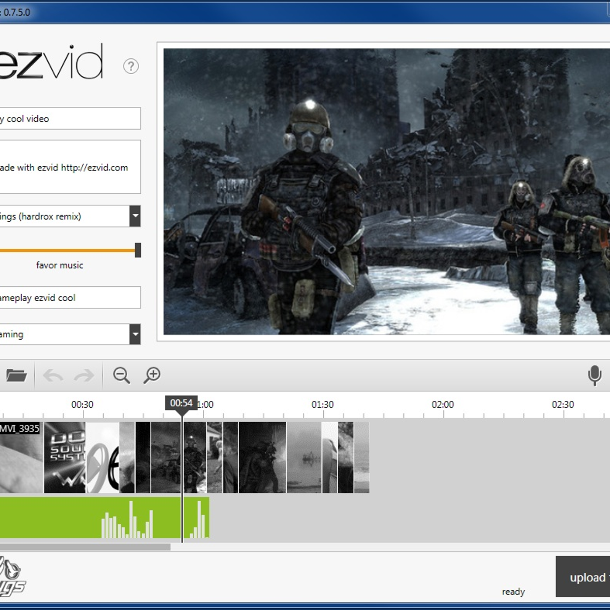Click the 02:30 mark on the ruler
Screen dimensions: 610x610
click(563, 405)
